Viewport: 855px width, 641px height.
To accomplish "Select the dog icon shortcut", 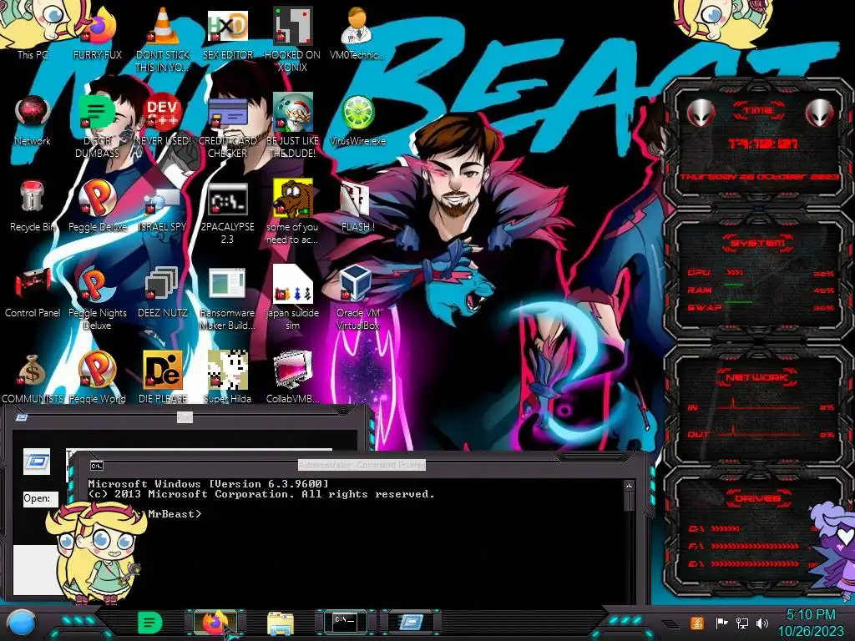I will tap(292, 213).
